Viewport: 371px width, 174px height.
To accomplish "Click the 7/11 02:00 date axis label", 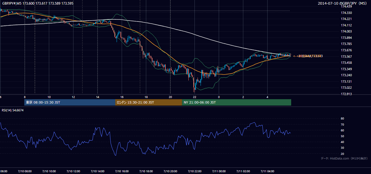I will click(243, 171).
